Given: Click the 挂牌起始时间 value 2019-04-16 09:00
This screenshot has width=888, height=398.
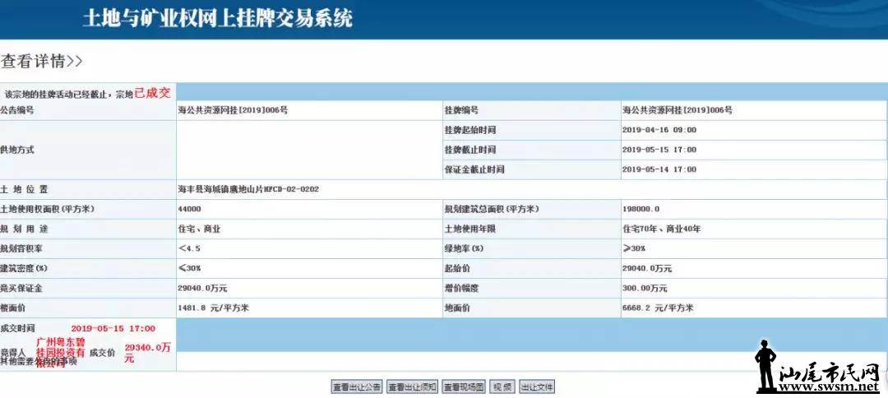Looking at the screenshot, I should click(659, 130).
